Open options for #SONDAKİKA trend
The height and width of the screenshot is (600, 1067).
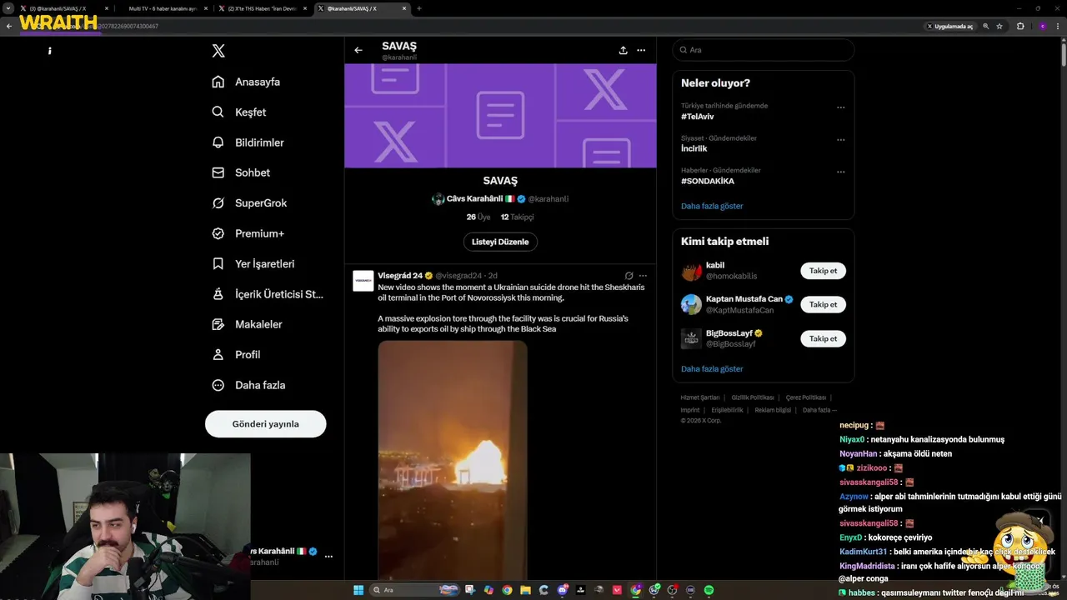pyautogui.click(x=840, y=172)
